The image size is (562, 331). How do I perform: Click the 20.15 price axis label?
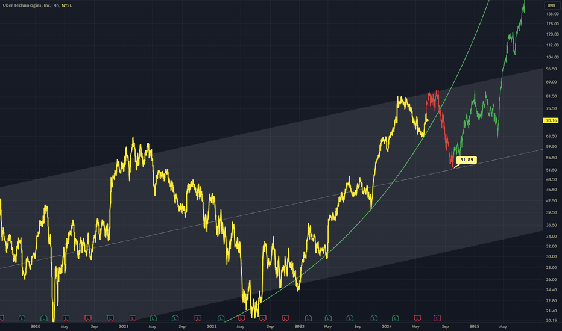click(x=552, y=321)
